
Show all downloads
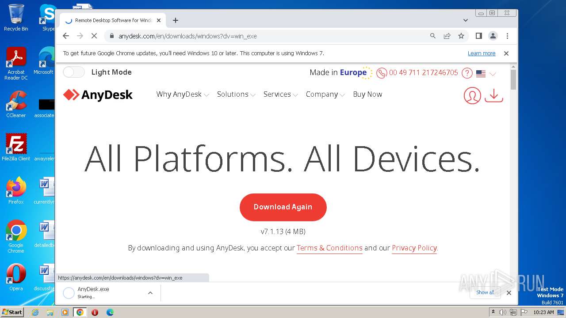point(485,292)
